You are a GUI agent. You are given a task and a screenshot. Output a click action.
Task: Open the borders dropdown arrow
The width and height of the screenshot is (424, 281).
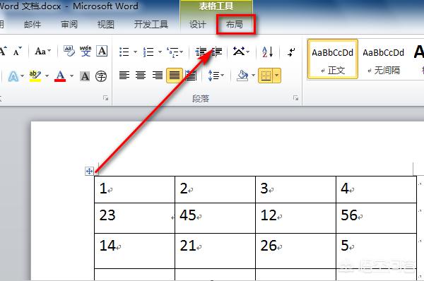pos(276,76)
